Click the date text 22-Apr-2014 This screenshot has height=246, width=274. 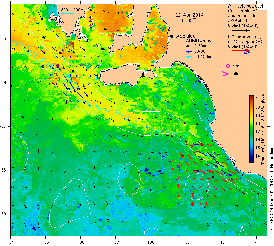click(189, 15)
